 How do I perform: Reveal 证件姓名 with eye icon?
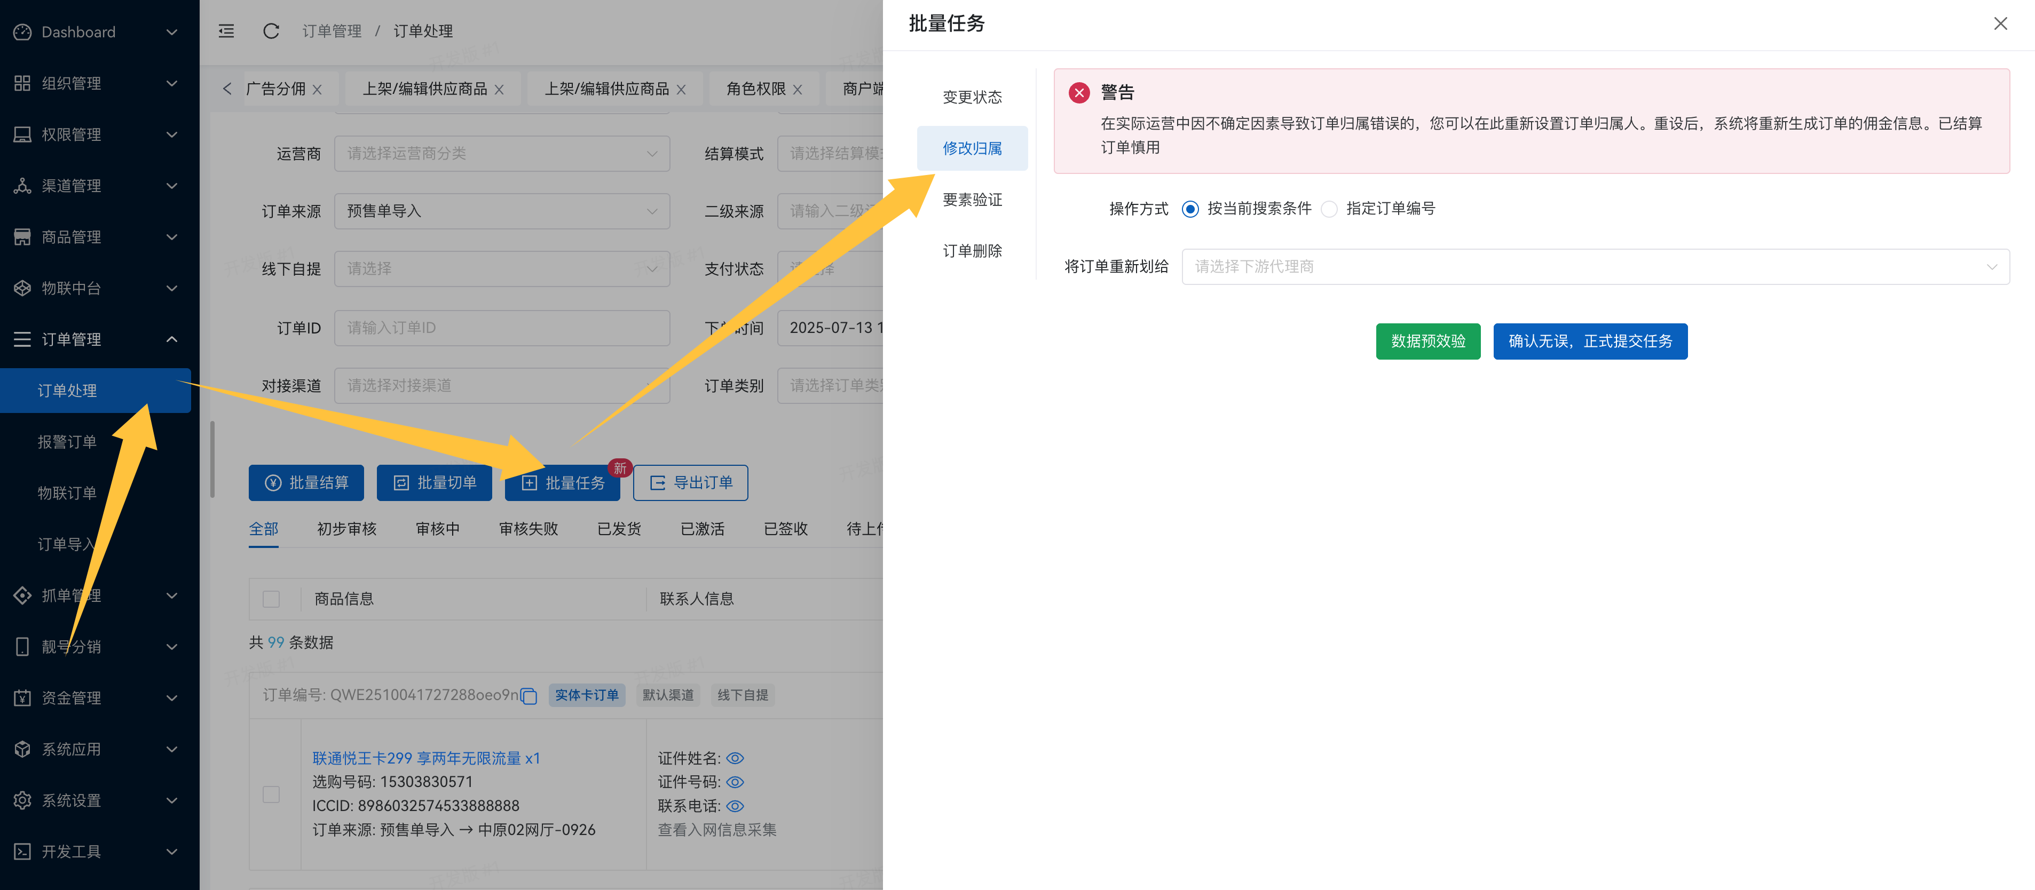(x=735, y=758)
